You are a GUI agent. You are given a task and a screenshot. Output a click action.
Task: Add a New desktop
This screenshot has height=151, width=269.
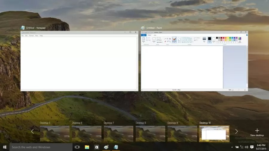(x=257, y=132)
